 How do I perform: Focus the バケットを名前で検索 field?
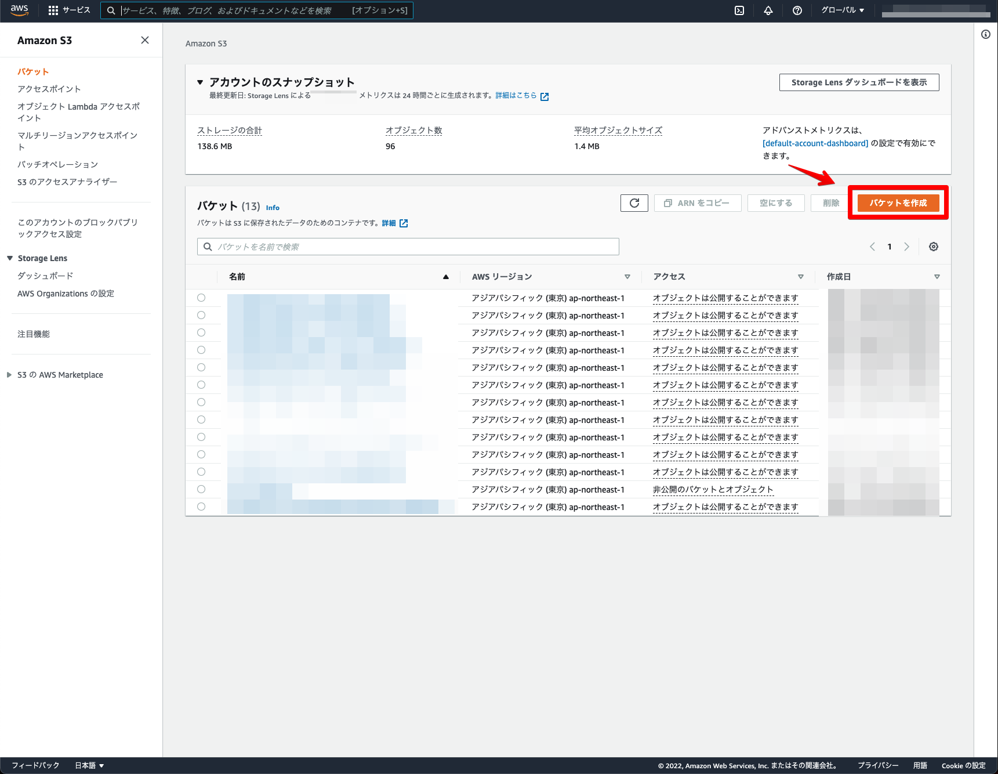tap(408, 247)
